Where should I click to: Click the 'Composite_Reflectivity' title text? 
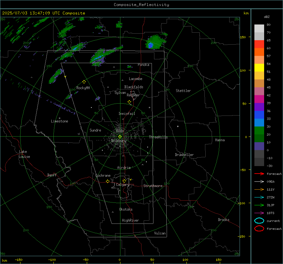click(141, 5)
